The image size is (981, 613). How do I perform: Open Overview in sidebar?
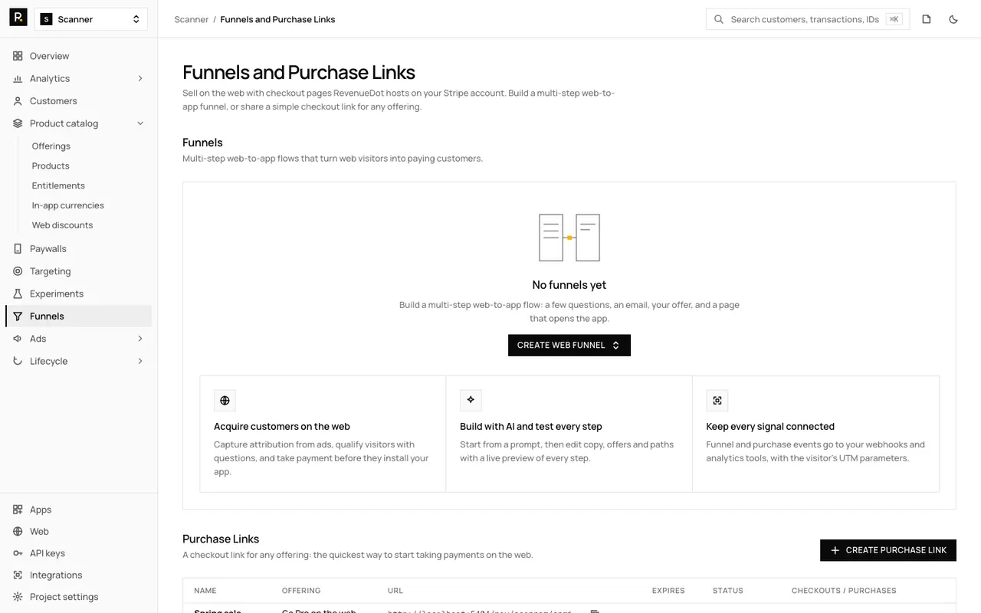click(x=78, y=56)
